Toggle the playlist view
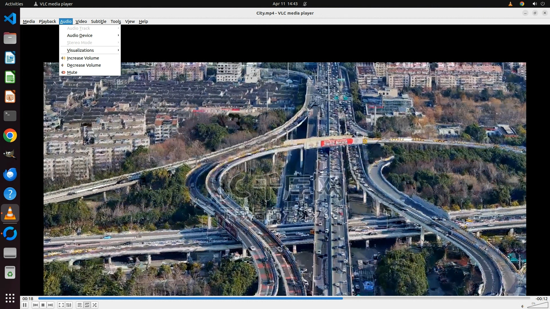550x309 pixels. tap(80, 305)
